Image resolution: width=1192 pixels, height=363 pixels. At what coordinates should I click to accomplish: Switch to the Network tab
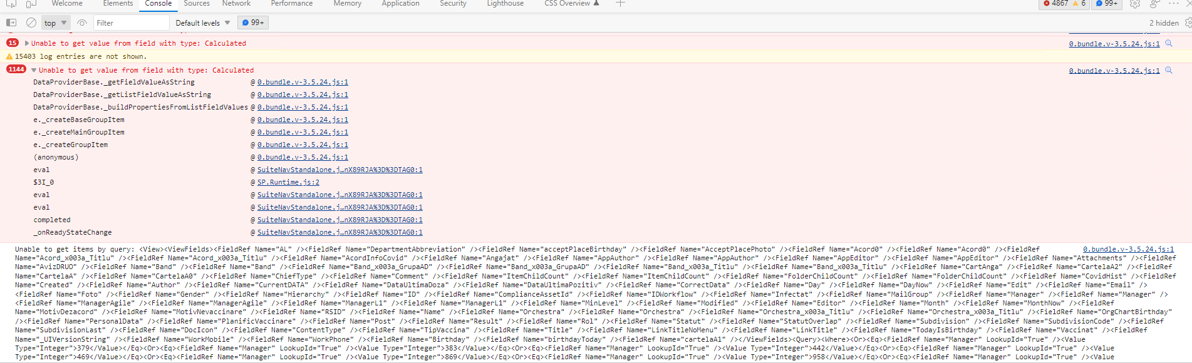[236, 4]
